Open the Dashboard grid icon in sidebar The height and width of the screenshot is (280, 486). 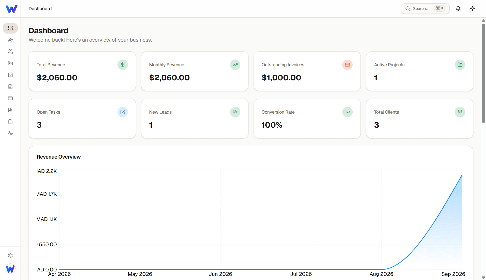(10, 28)
